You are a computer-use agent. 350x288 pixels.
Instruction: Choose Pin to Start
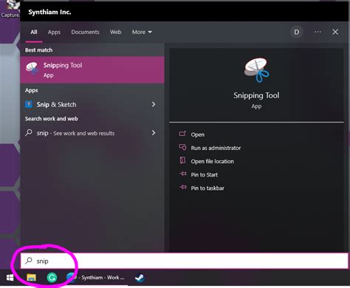205,175
